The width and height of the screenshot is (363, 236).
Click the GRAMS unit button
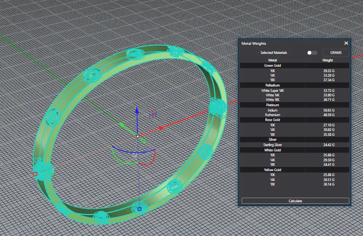336,53
